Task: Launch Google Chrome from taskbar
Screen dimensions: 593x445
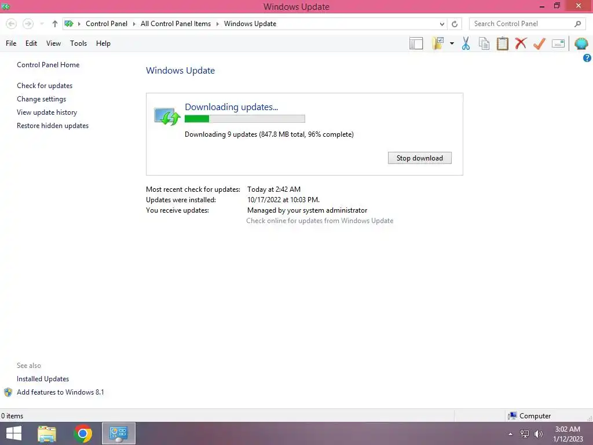Action: (83, 433)
